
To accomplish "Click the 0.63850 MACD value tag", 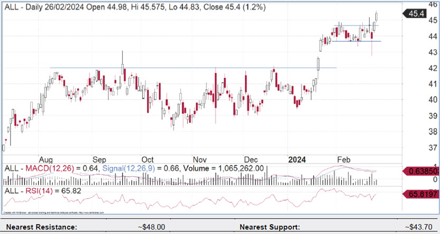I will 421,171.
